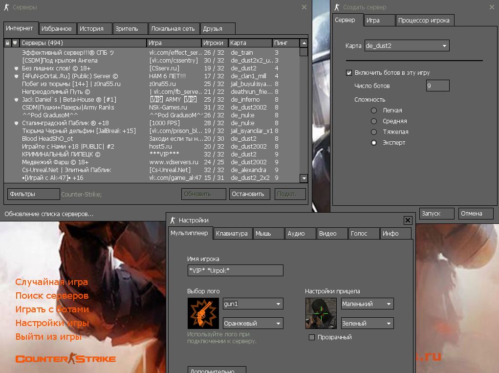
Task: Sort servers by the lock (password) column icon
Action: (8, 43)
